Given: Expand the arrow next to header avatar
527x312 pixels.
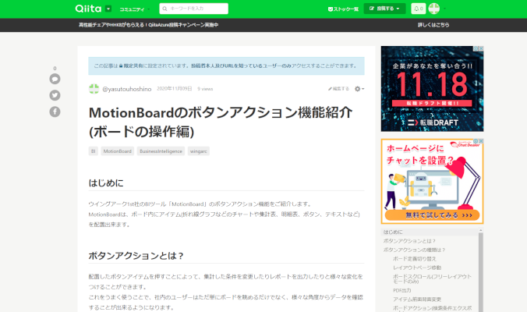Looking at the screenshot, I should tap(444, 9).
